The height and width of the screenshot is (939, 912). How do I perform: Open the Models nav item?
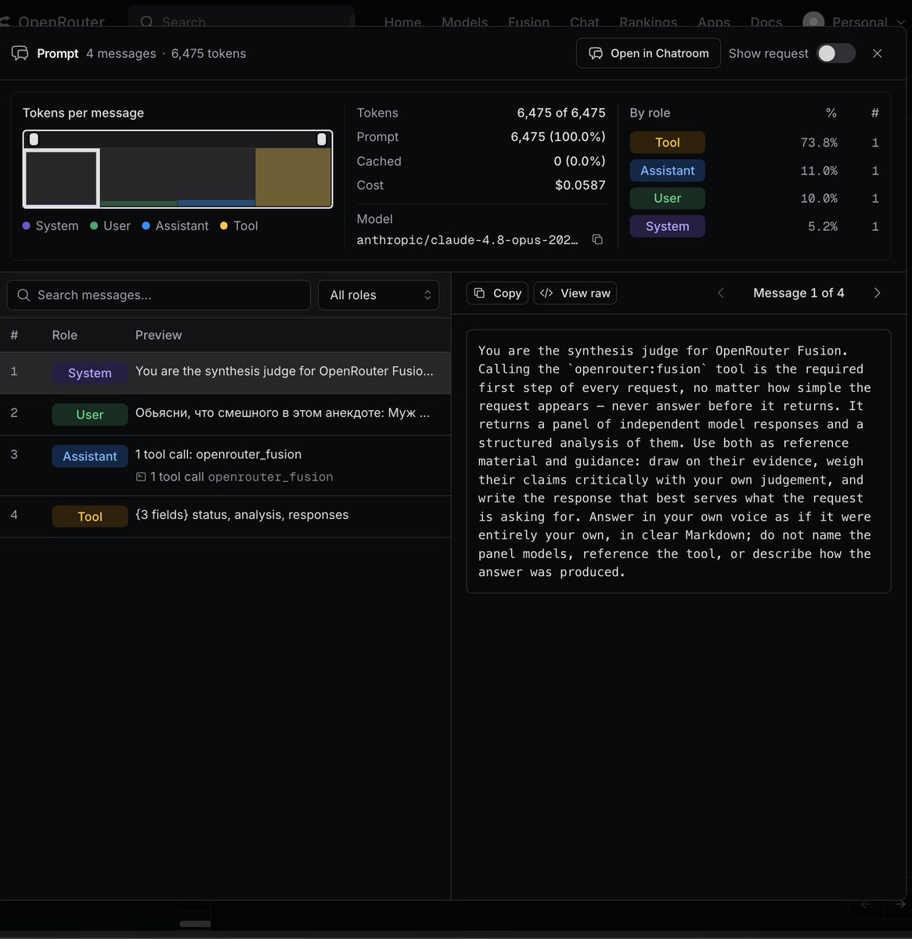coord(464,22)
